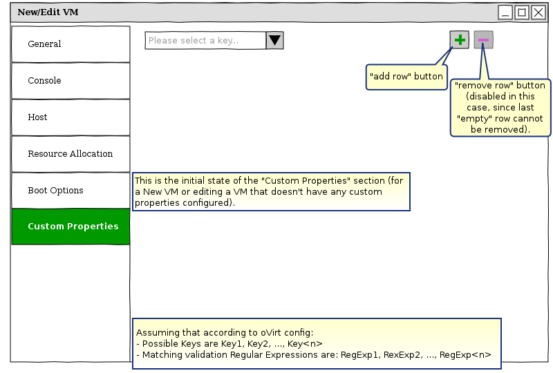Click the initial state description note
553x373 pixels.
tap(271, 191)
